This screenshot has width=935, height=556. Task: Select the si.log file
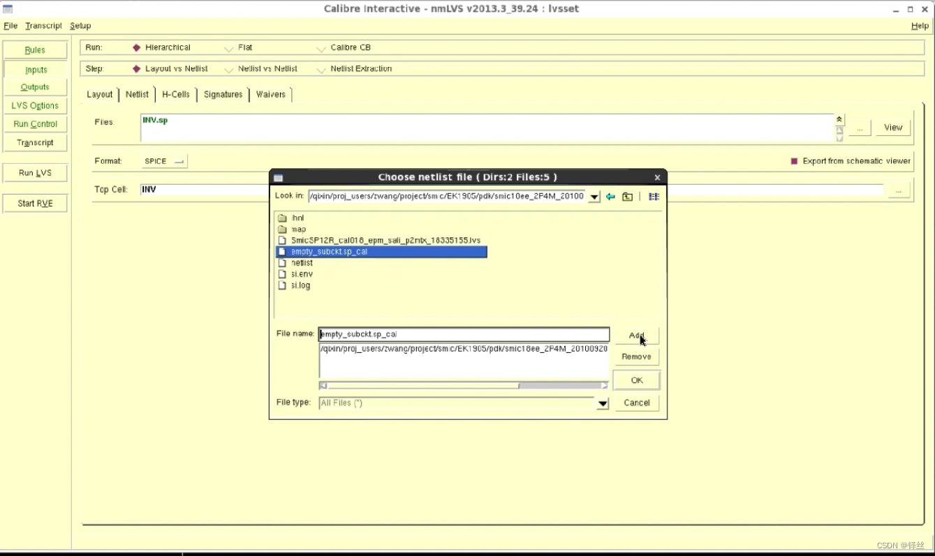(x=300, y=285)
